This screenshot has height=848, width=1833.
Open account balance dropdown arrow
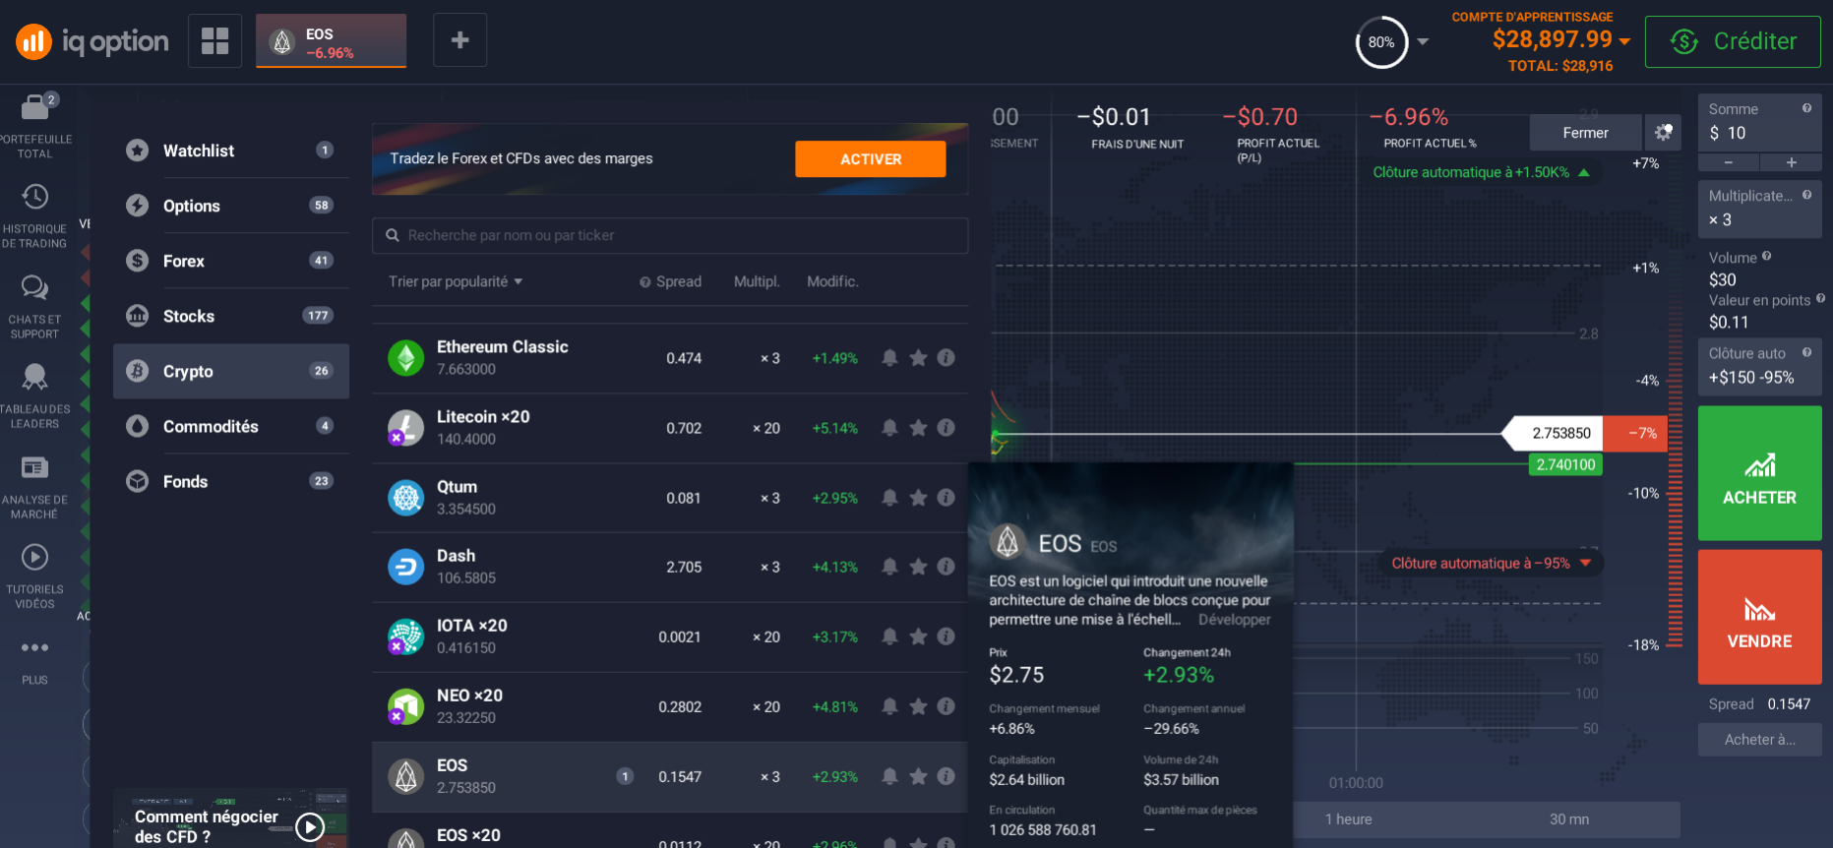tap(1624, 41)
